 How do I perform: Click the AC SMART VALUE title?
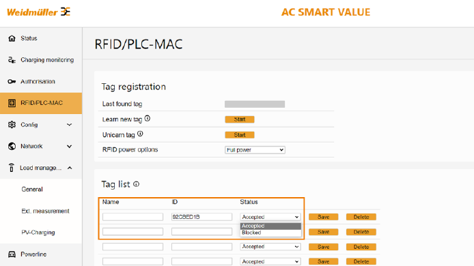(326, 12)
